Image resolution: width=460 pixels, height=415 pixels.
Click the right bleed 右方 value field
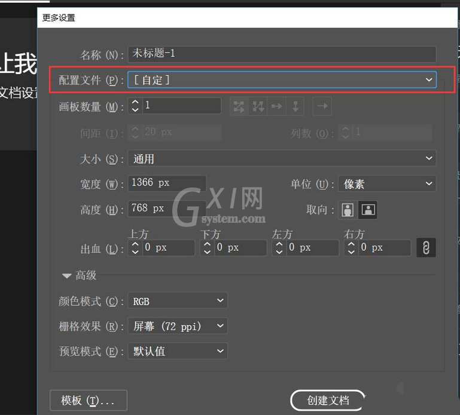[x=385, y=248]
